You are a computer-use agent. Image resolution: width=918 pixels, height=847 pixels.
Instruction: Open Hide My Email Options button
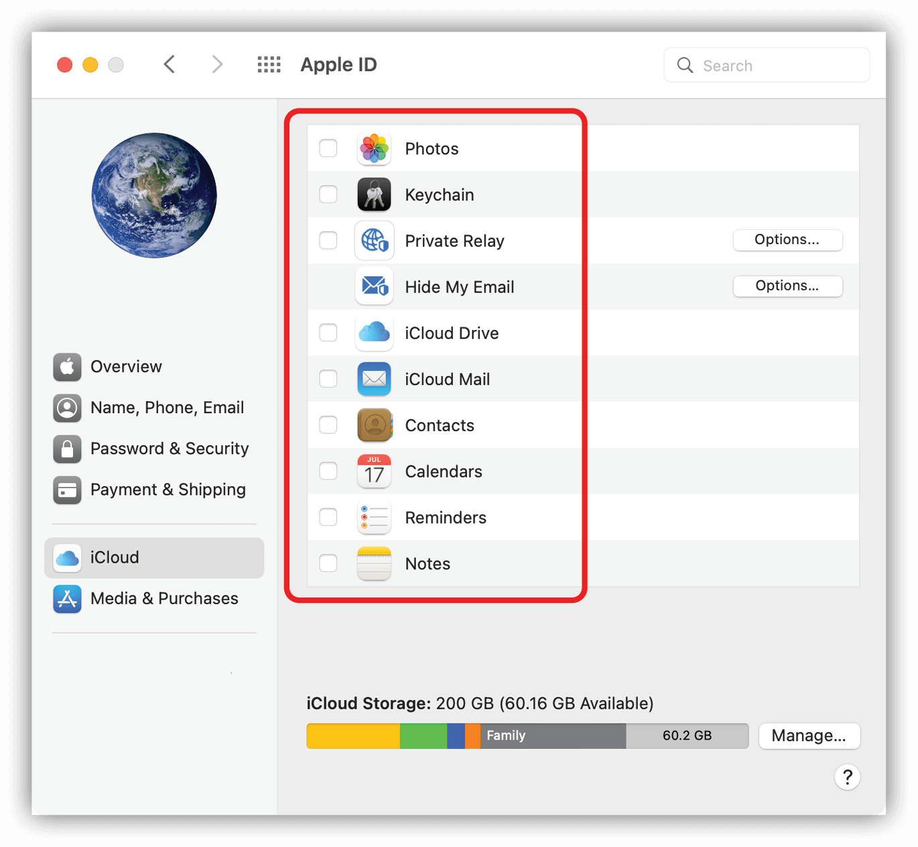tap(787, 286)
